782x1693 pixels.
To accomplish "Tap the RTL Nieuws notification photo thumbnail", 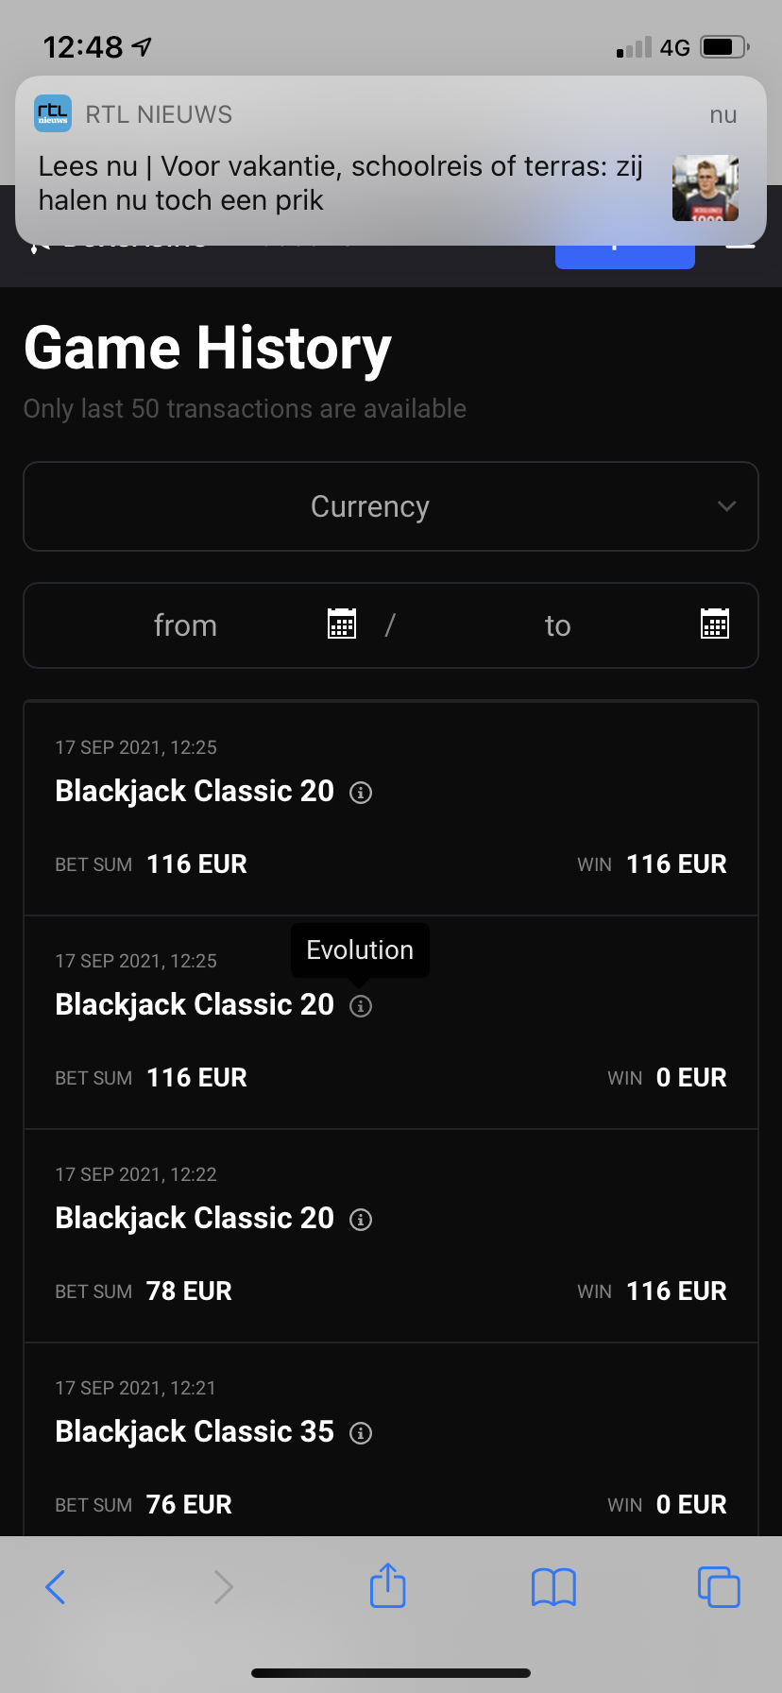I will (705, 188).
